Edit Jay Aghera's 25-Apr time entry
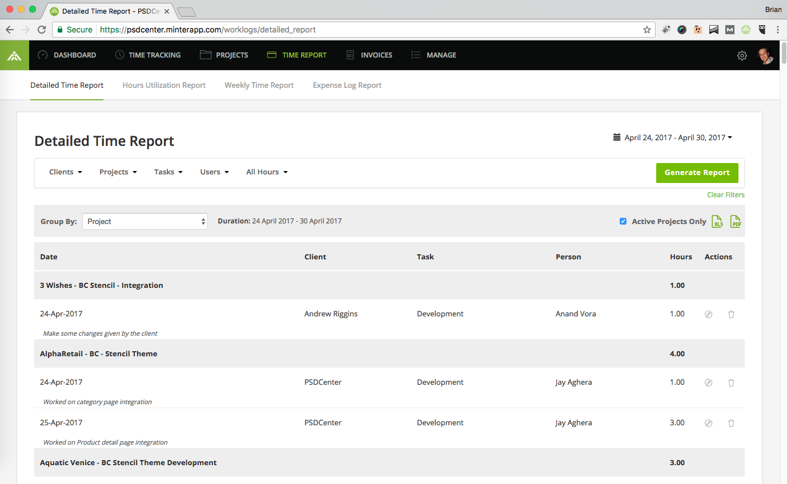Screen dimensions: 787x484 pyautogui.click(x=708, y=423)
